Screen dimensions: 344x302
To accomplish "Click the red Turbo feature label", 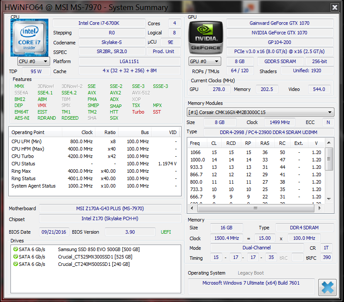I will pyautogui.click(x=138, y=112).
